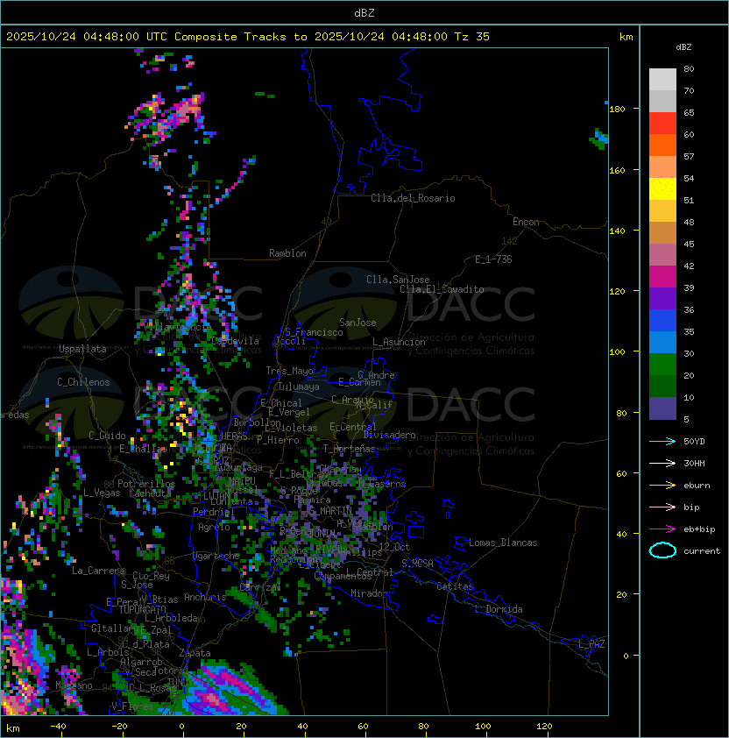The width and height of the screenshot is (729, 738).
Task: Click the Lomas_Blancas place label
Action: tap(503, 543)
